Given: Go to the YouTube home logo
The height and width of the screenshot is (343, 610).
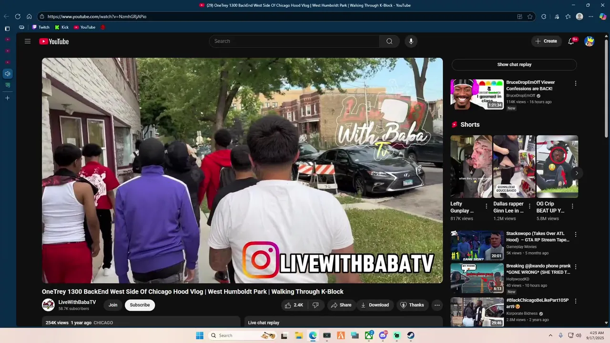Looking at the screenshot, I should coord(54,41).
